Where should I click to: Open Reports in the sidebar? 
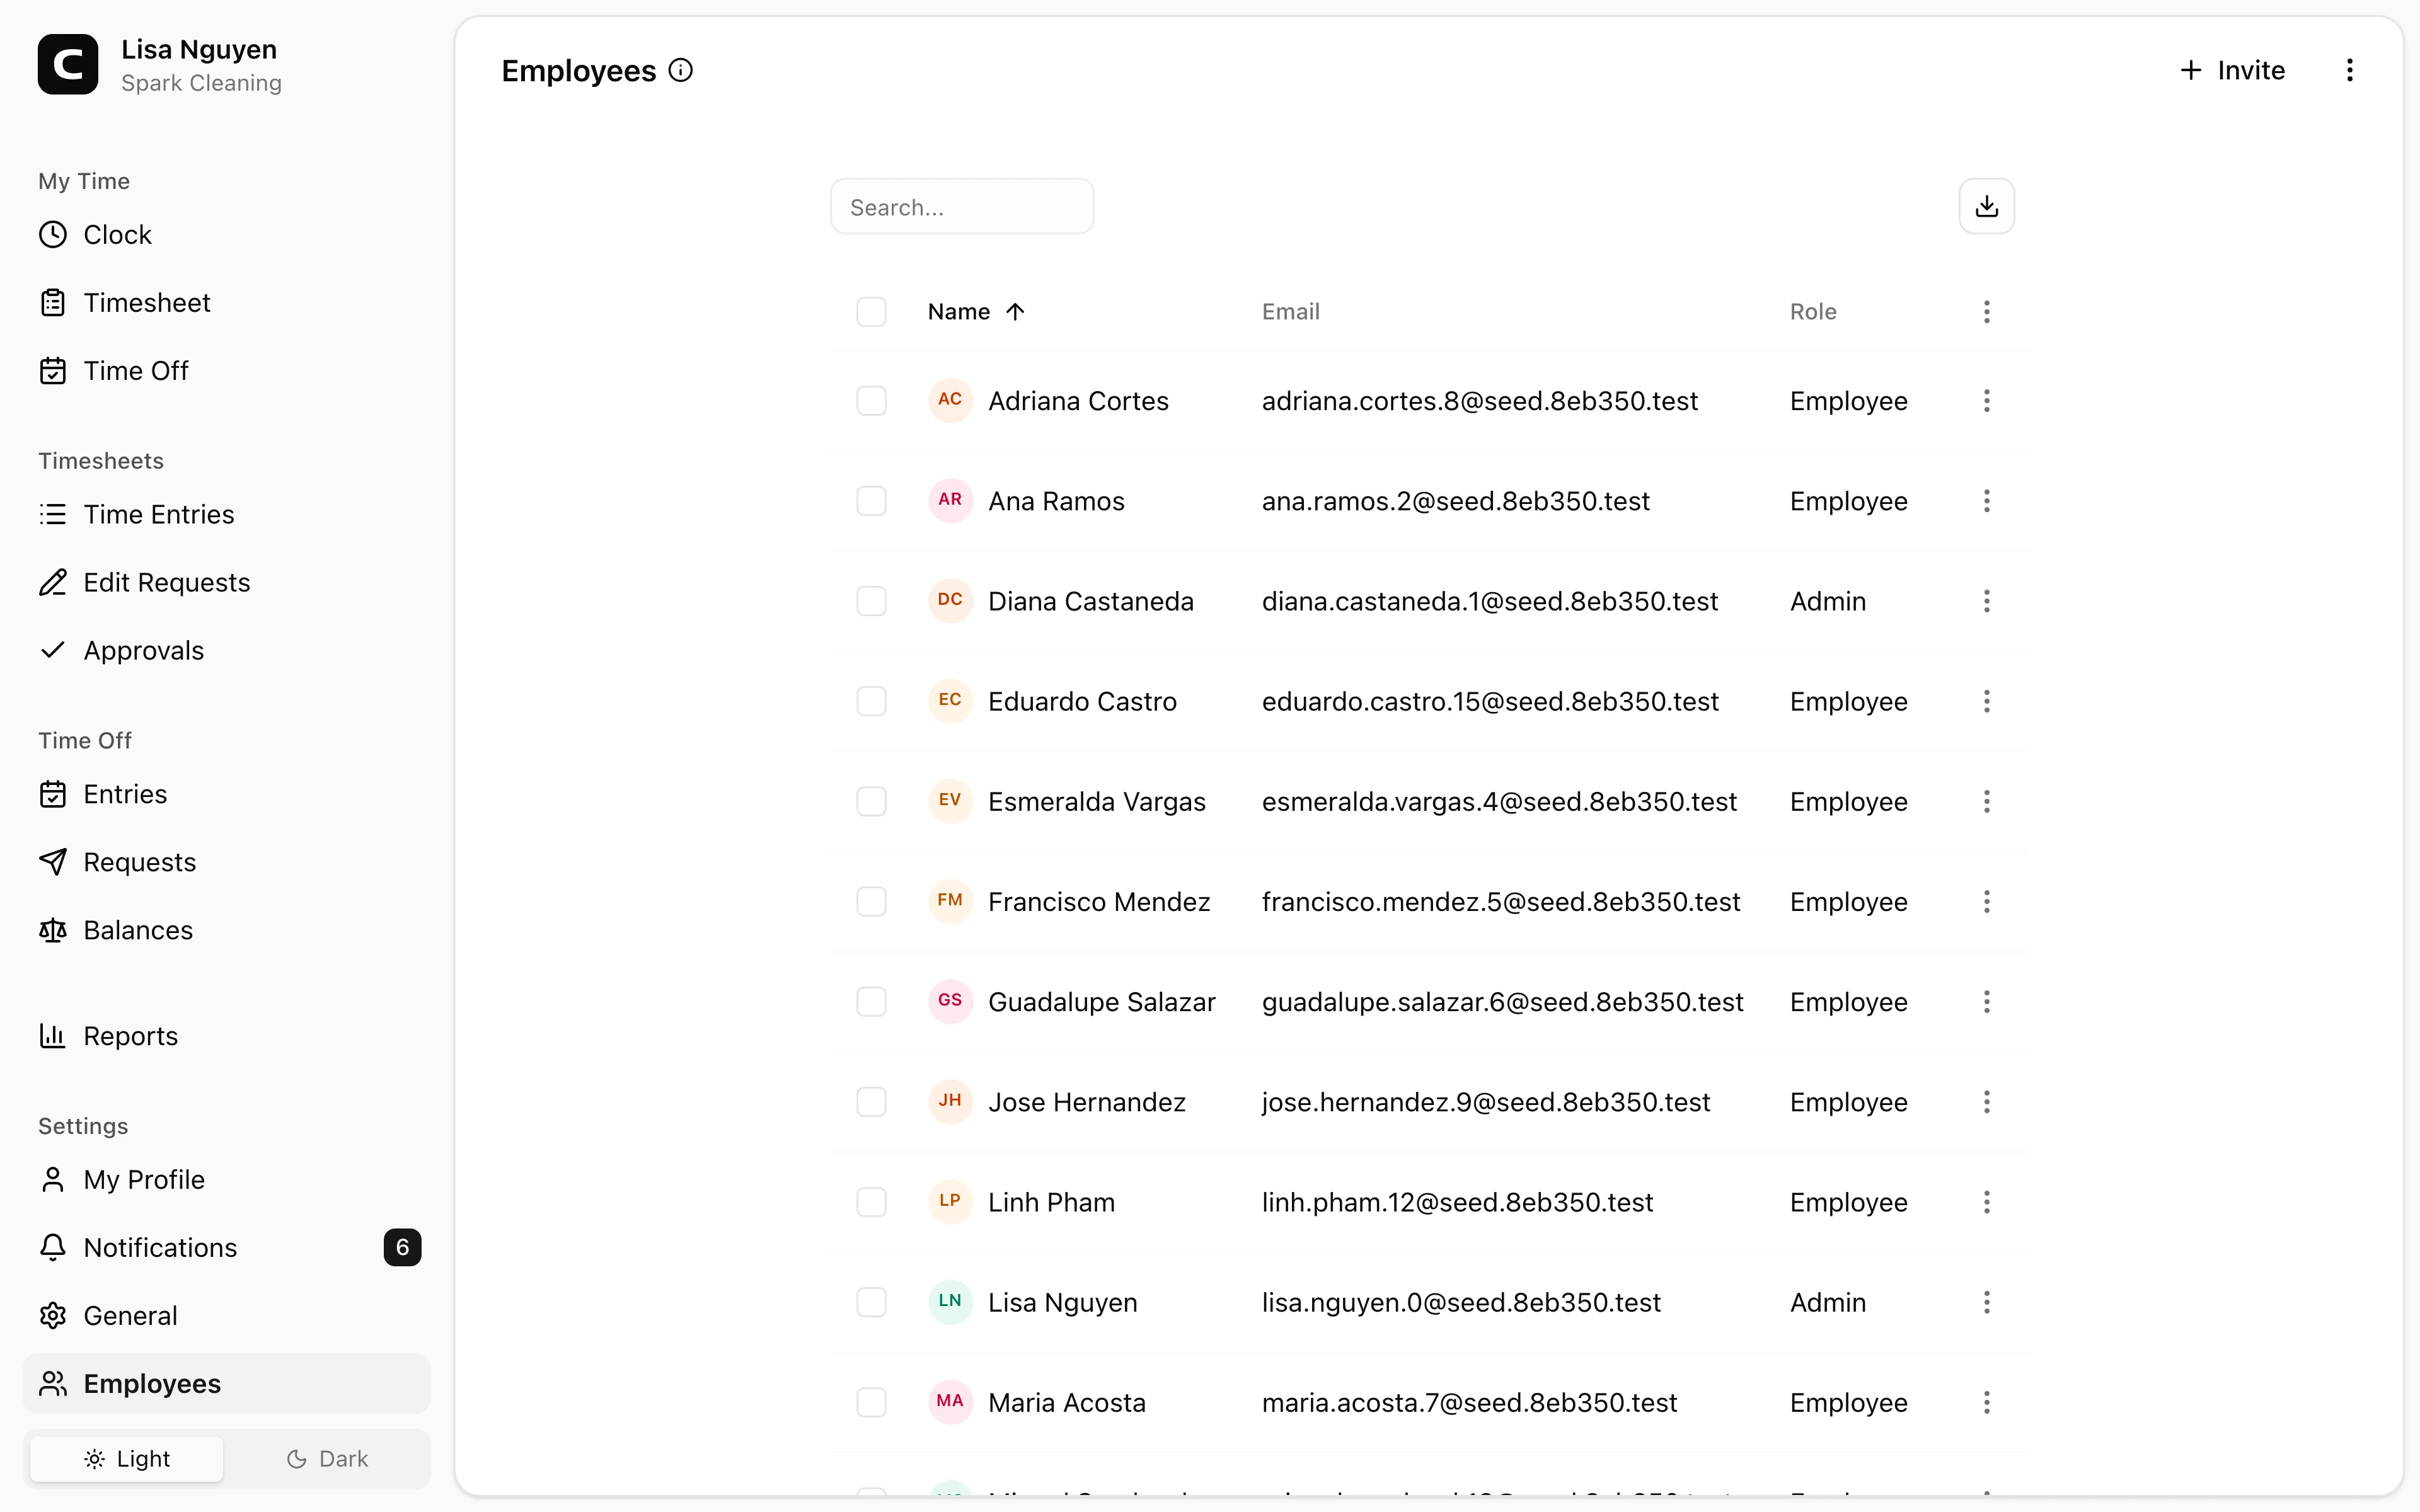pos(227,1036)
